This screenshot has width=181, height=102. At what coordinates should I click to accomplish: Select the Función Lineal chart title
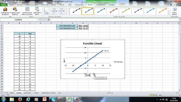point(92,43)
